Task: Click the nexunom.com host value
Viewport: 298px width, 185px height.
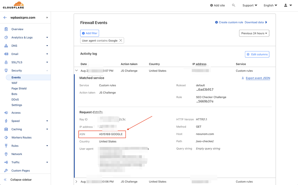Action: 205,134
